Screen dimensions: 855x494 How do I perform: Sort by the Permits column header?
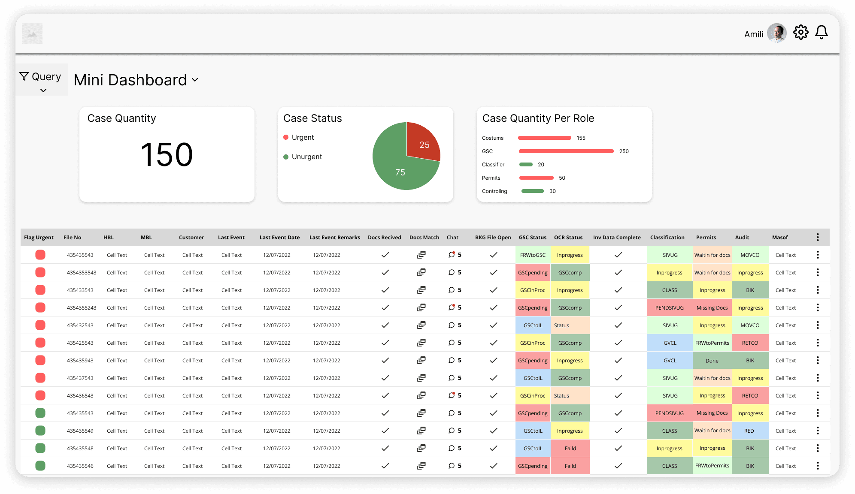[706, 237]
